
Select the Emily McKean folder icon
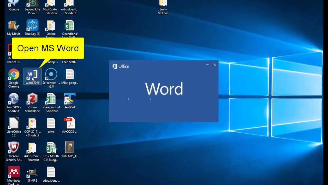[x=163, y=7]
